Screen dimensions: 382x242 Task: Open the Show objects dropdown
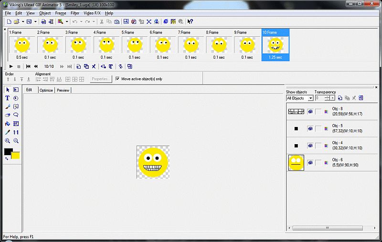(x=310, y=98)
